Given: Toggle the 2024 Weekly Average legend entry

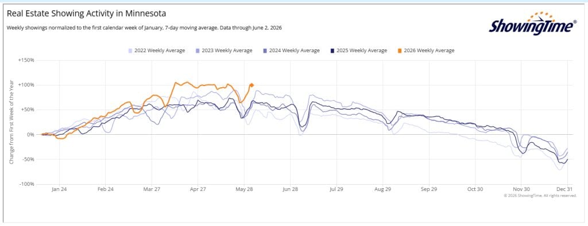Looking at the screenshot, I should tap(291, 50).
